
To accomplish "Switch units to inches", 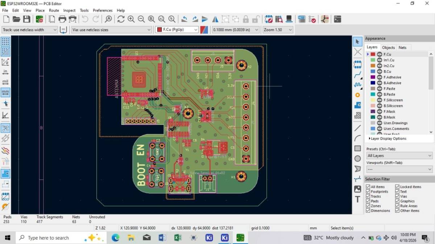I will tap(5, 72).
